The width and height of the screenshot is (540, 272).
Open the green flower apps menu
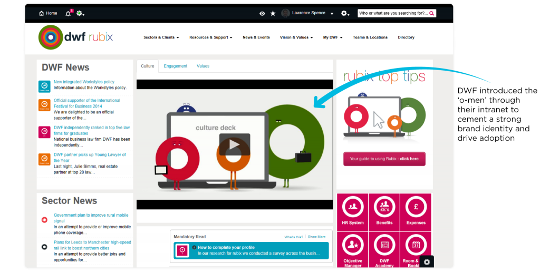tap(80, 13)
